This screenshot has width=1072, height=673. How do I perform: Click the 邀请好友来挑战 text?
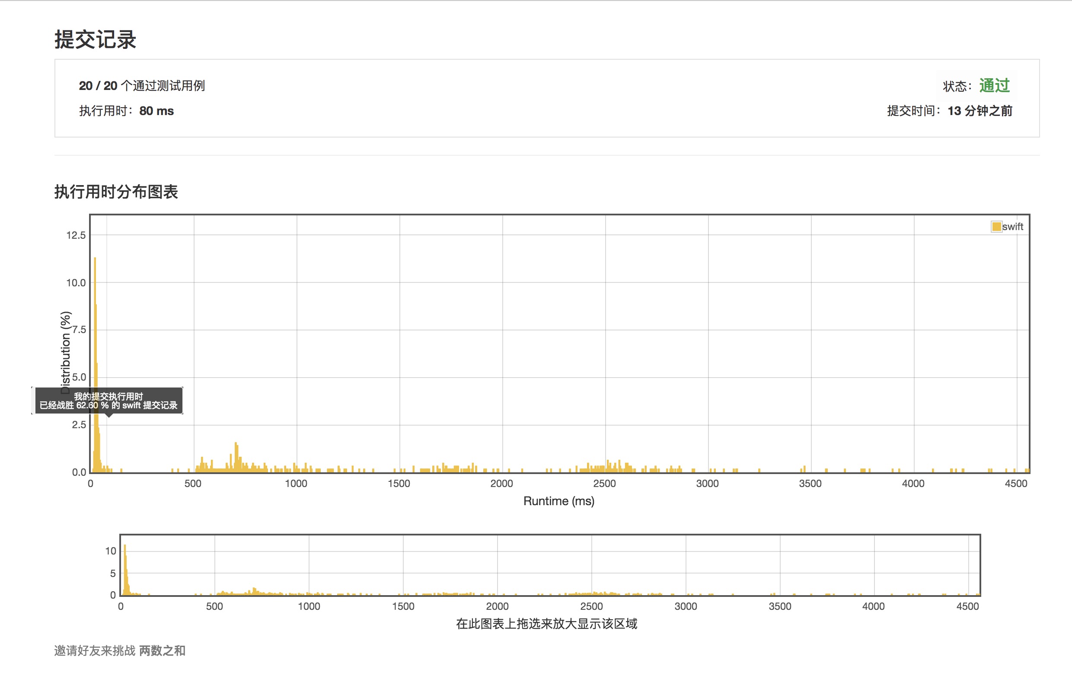95,651
